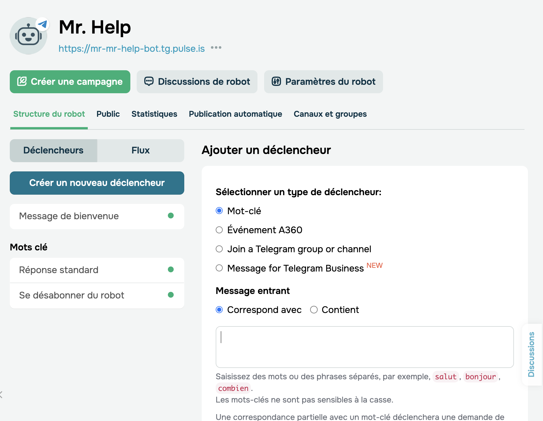Click Créer un nouveau déclencheur
Viewport: 543px width, 421px height.
[97, 183]
